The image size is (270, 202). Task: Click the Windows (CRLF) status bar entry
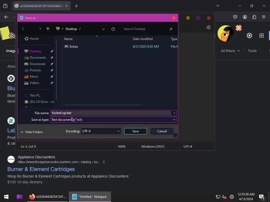pyautogui.click(x=153, y=147)
